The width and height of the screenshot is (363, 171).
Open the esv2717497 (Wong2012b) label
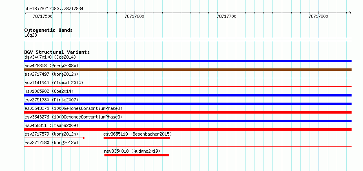coord(51,74)
